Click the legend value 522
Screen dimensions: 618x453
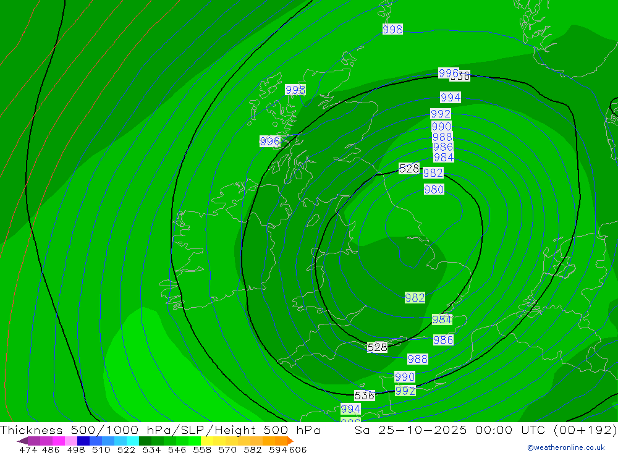coord(127,449)
